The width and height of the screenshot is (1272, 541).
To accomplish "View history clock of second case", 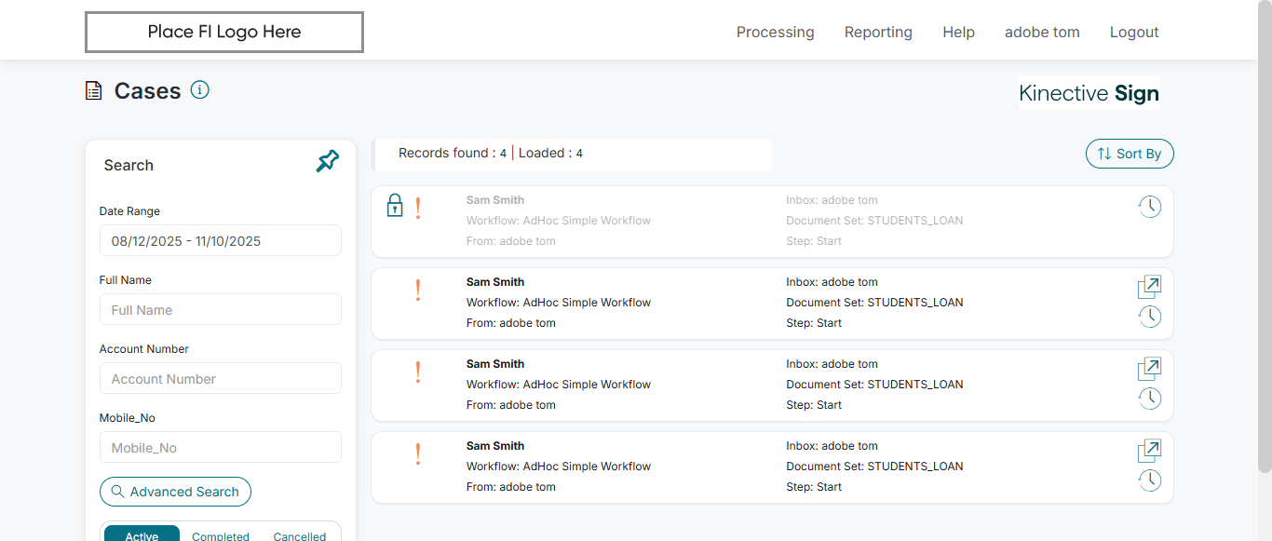I will point(1150,317).
